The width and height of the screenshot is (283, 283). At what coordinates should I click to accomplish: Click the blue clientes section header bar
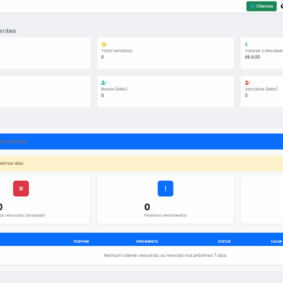141,141
